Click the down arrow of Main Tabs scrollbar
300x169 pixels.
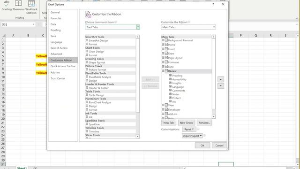(214, 117)
